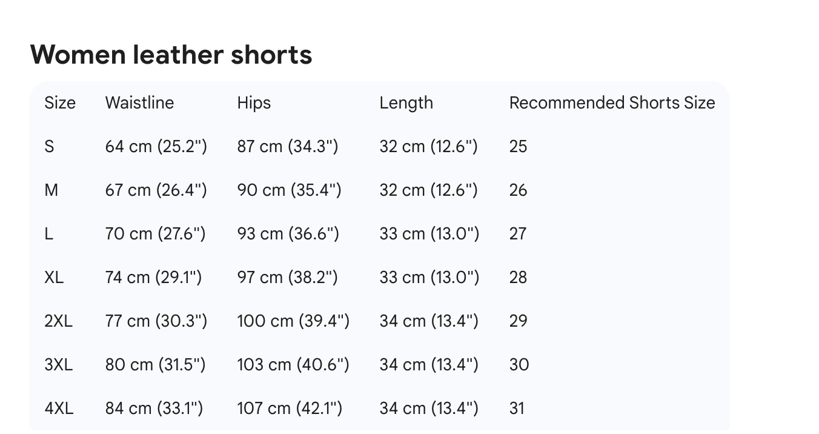Click the Size column header
819x434 pixels.
60,103
